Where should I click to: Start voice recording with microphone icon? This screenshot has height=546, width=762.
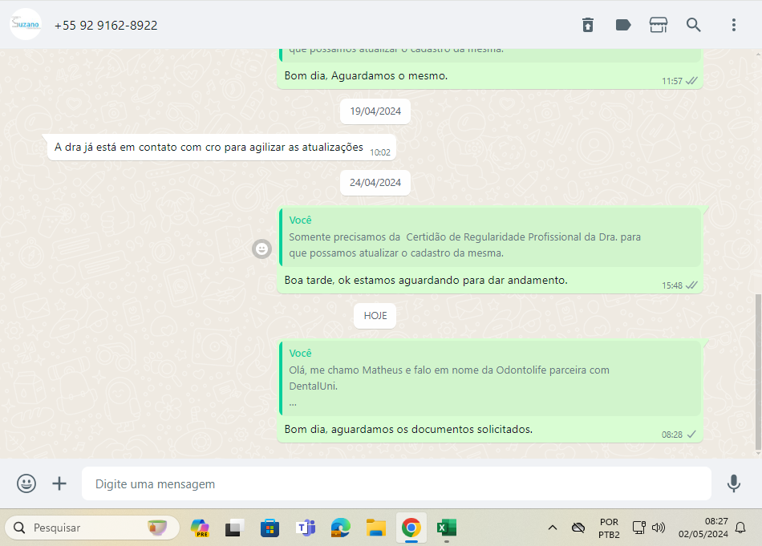[733, 483]
